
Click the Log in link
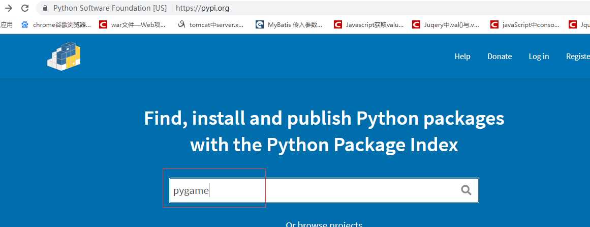tap(539, 56)
